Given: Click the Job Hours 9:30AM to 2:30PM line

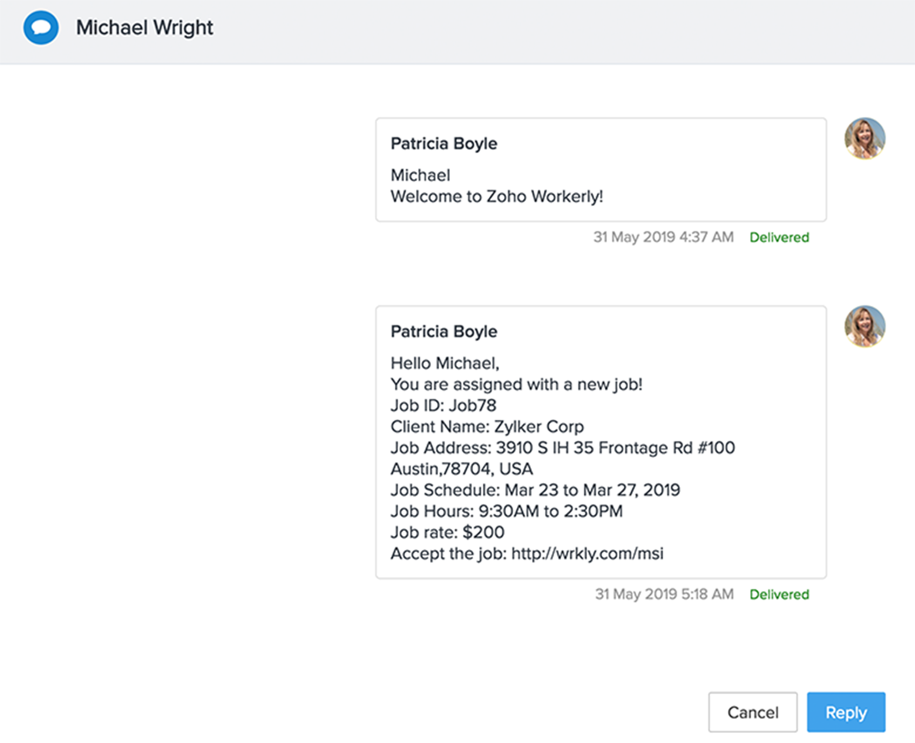Looking at the screenshot, I should [x=507, y=511].
